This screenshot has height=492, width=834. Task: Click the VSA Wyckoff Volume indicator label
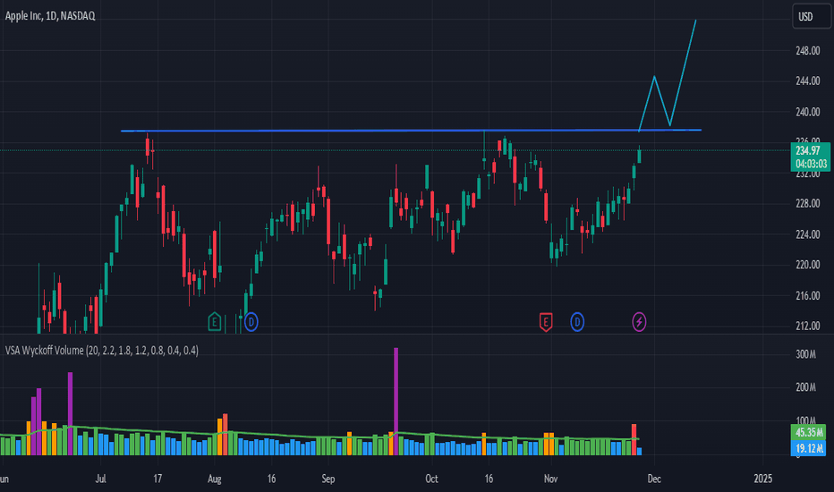[x=102, y=351]
